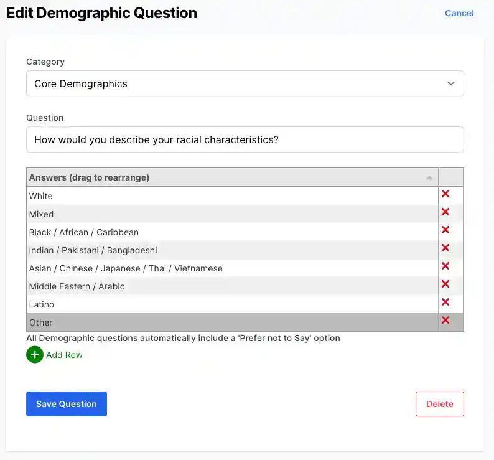Screen dimensions: 494x460
Task: Click the Save Question button
Action: pyautogui.click(x=67, y=404)
